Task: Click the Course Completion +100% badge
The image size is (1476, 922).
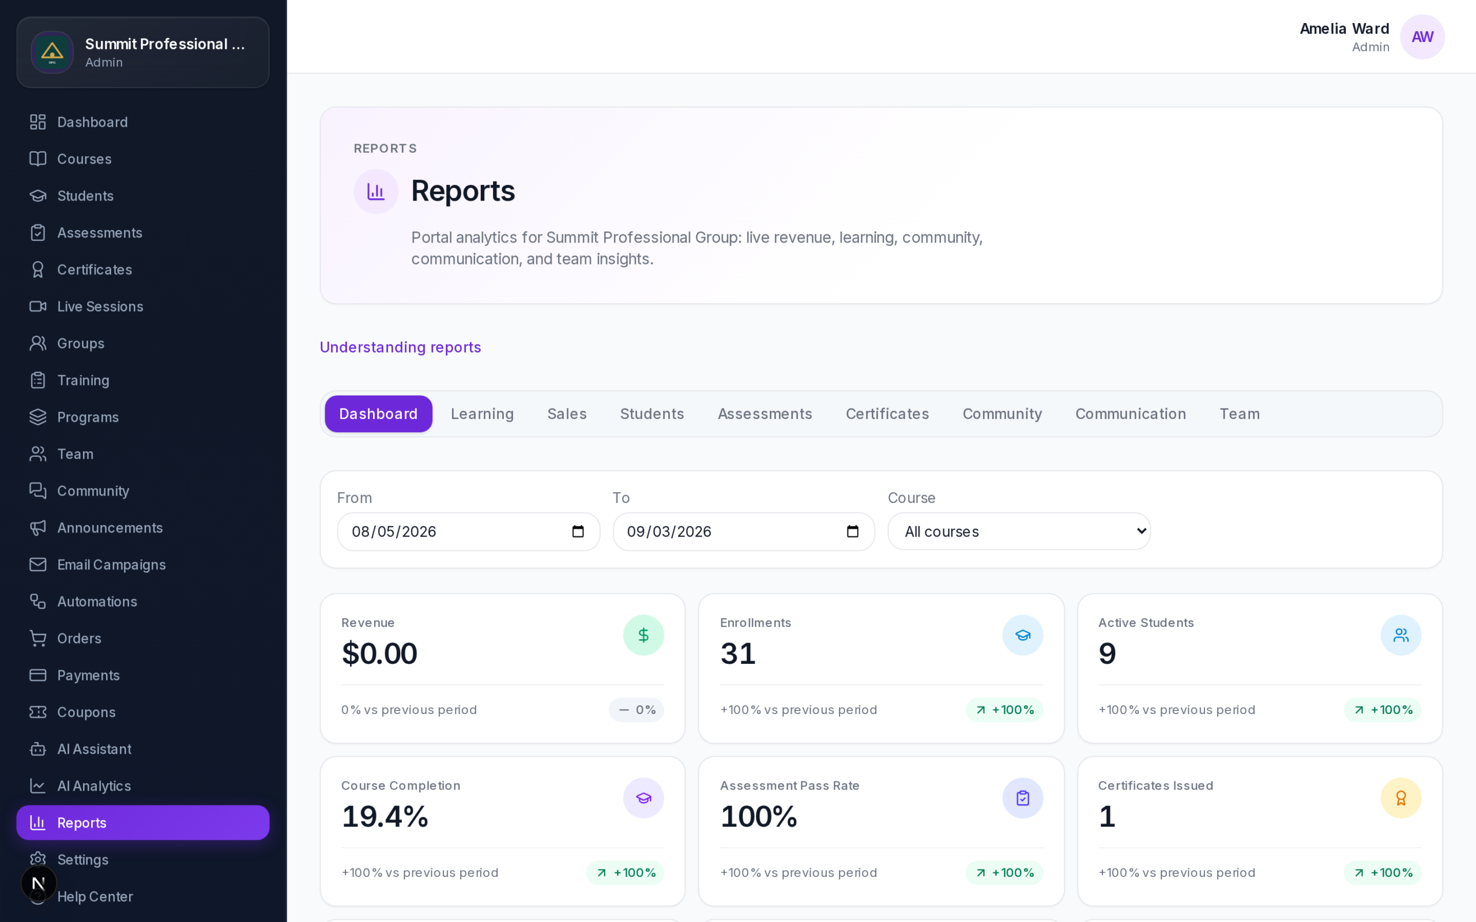Action: point(625,872)
